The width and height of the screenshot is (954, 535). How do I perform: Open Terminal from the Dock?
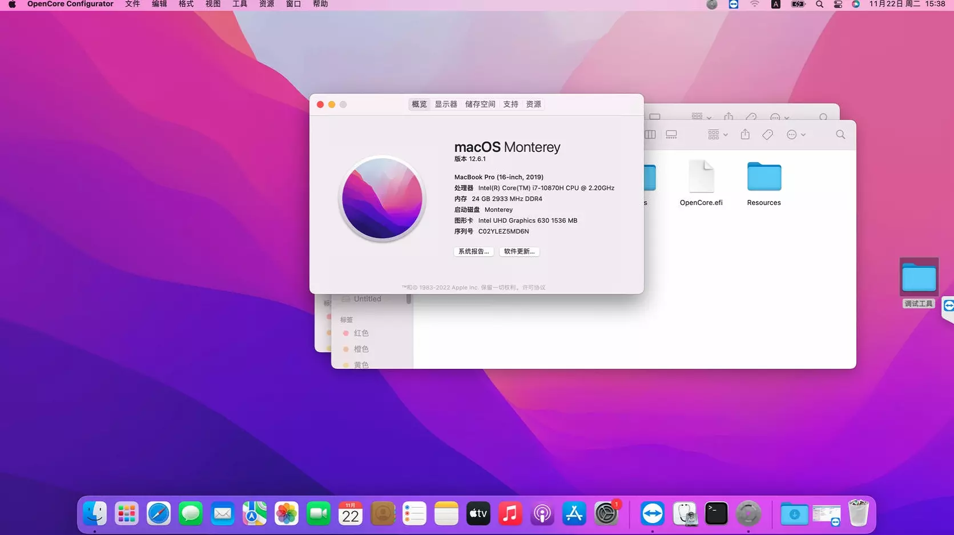pos(716,514)
